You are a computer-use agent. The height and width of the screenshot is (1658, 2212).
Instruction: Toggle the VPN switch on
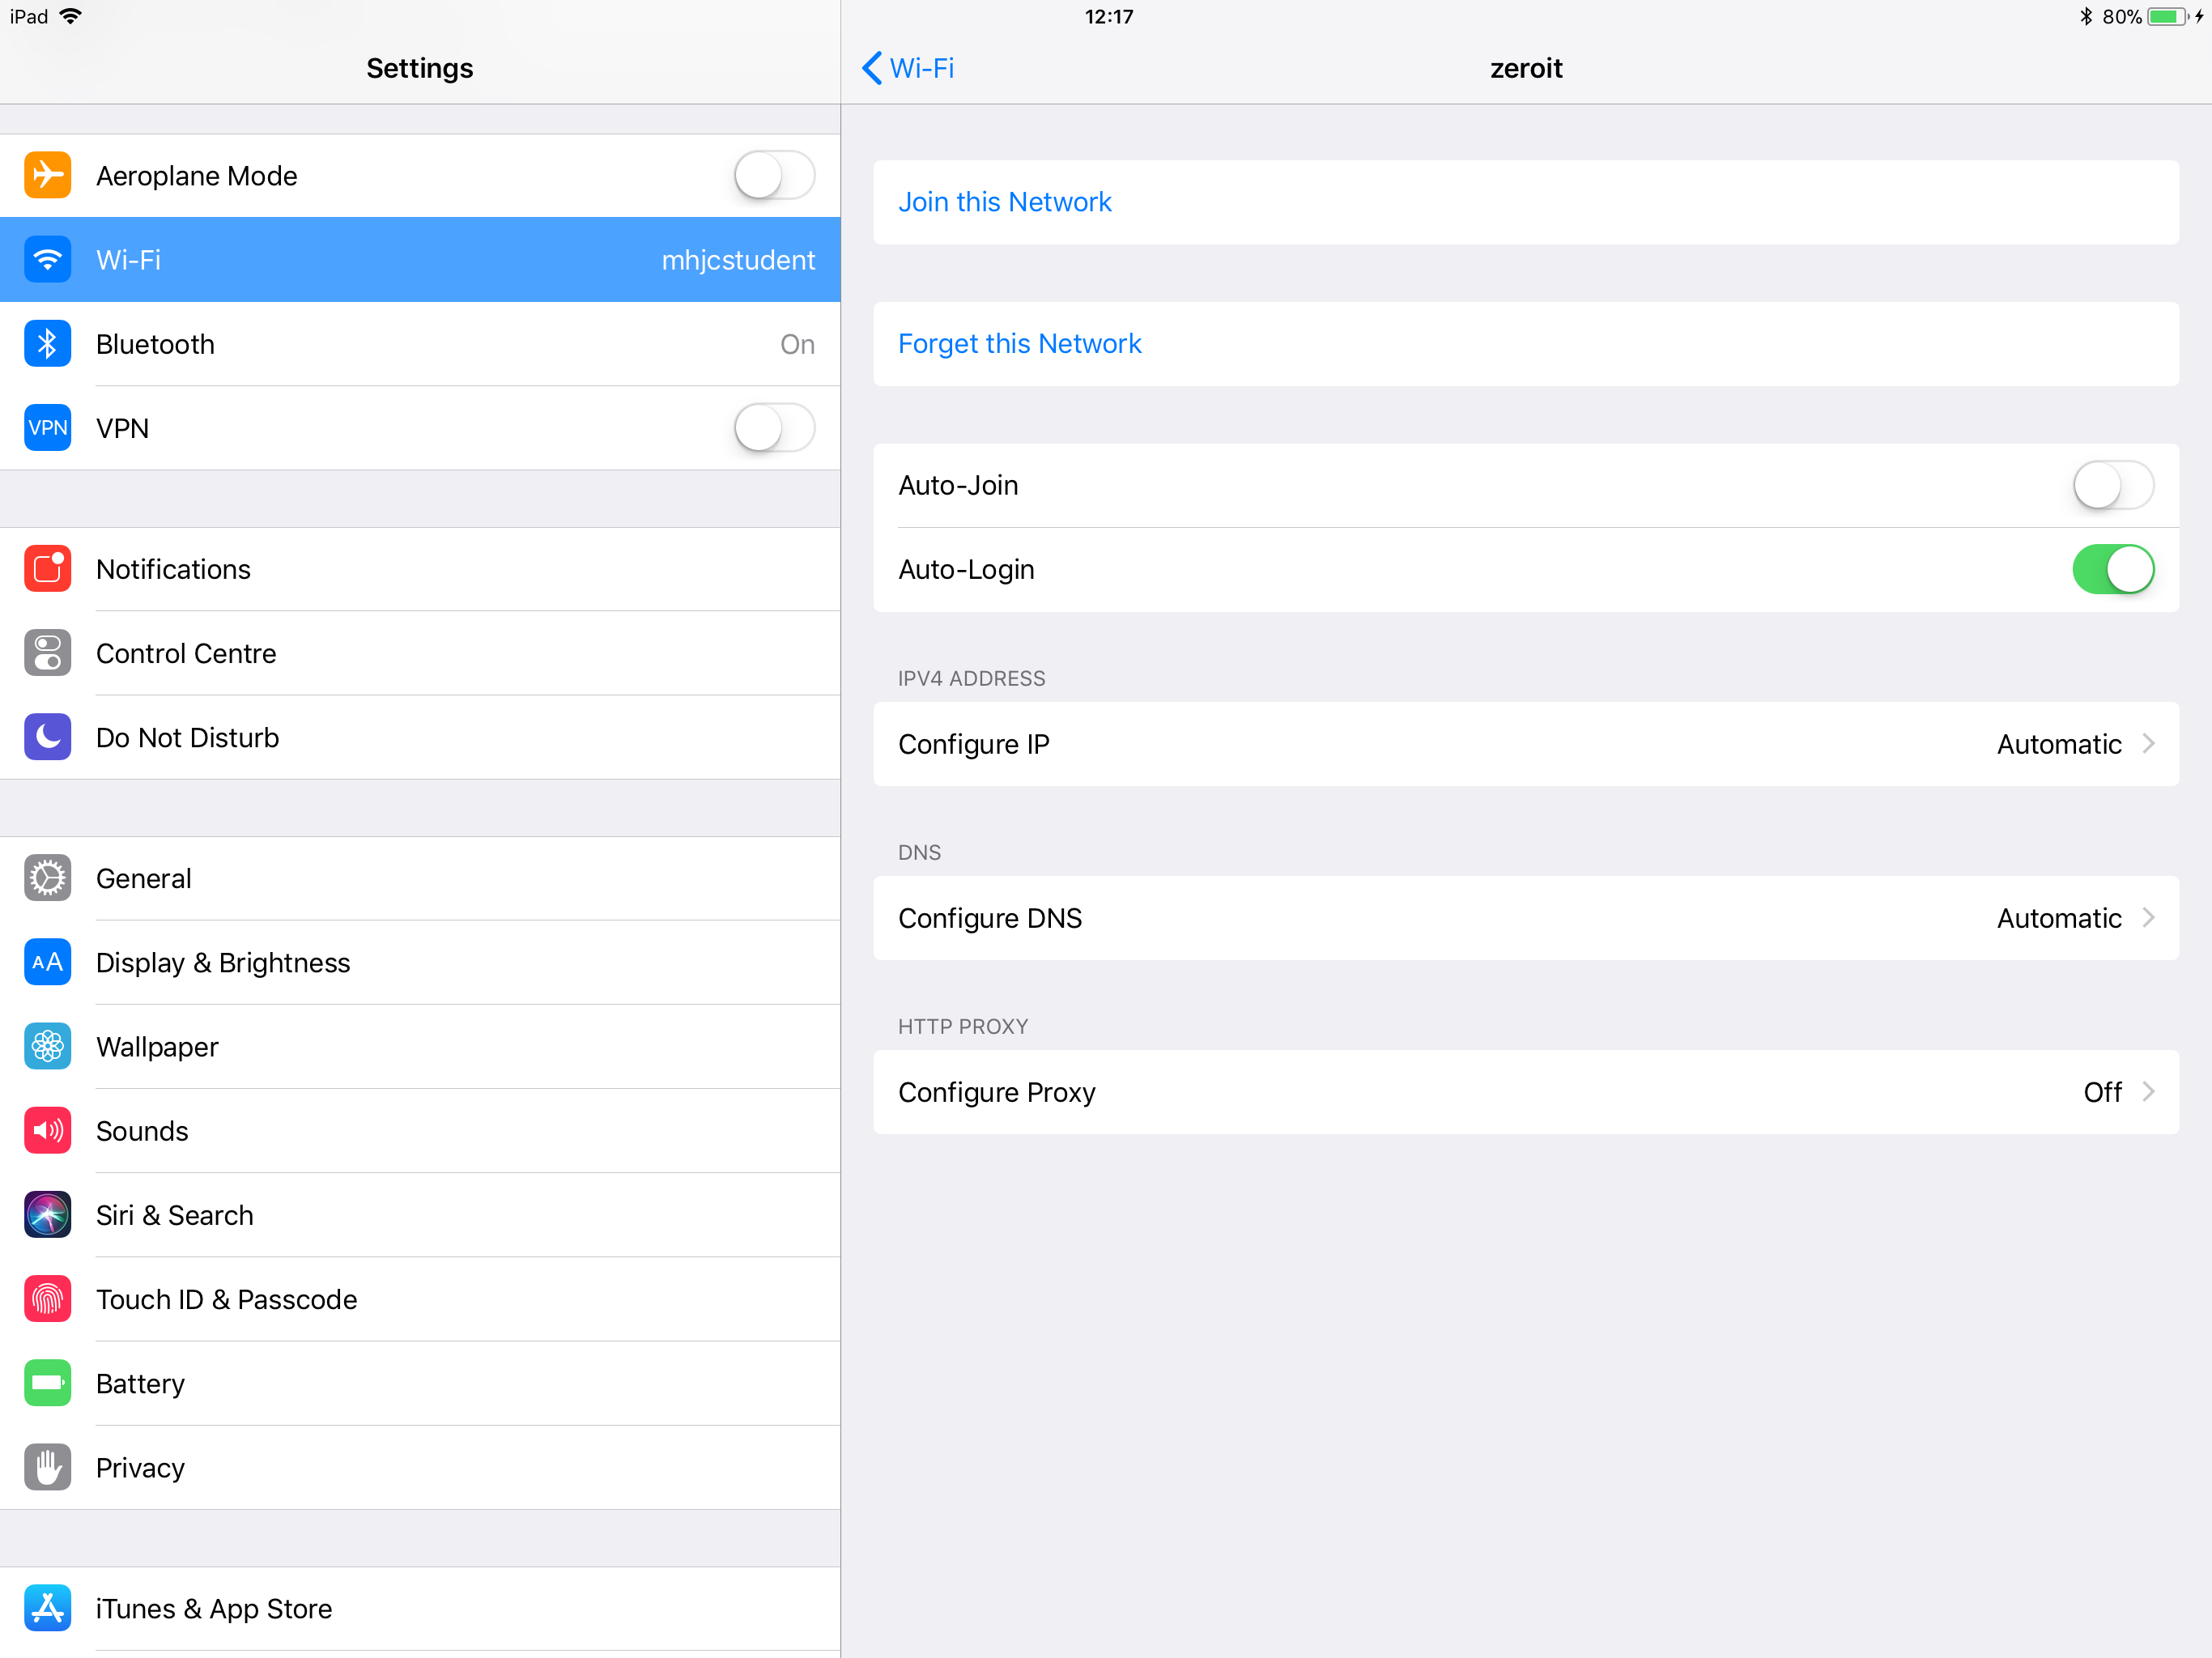(x=773, y=428)
